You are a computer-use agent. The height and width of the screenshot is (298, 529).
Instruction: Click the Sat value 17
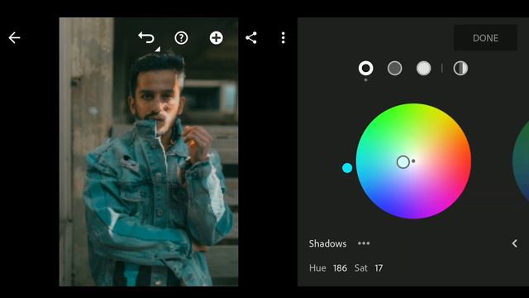379,268
